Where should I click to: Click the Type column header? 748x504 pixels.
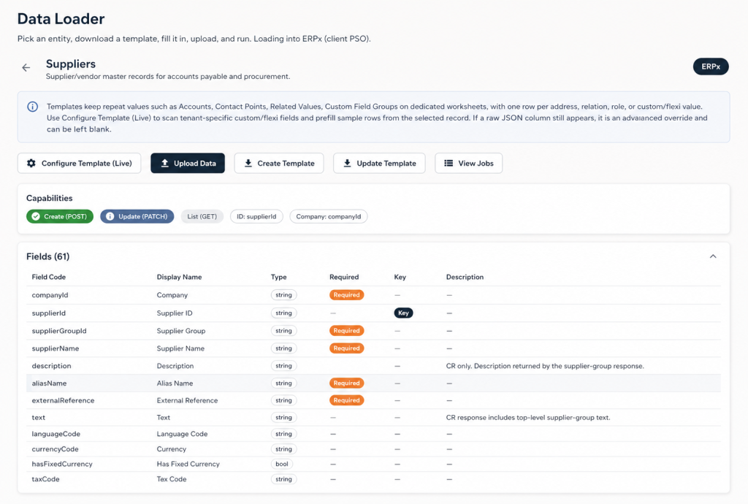point(278,277)
